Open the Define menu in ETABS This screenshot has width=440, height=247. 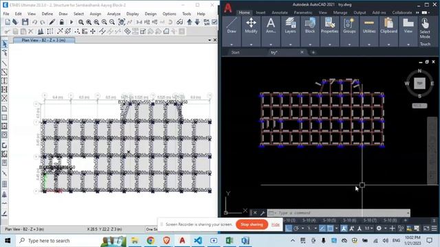[47, 14]
